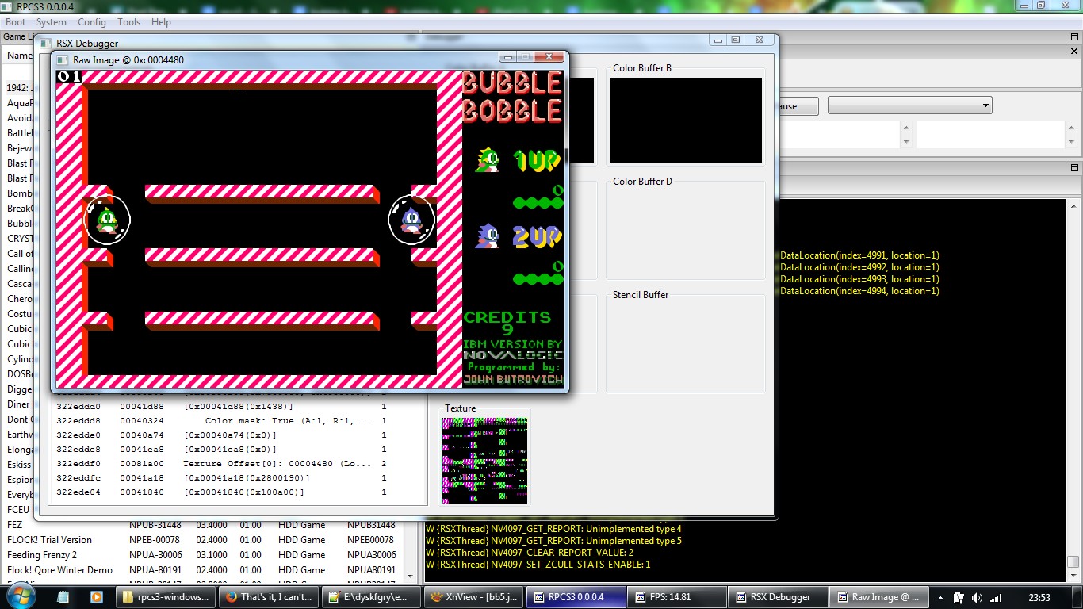The image size is (1083, 609).
Task: Open the Boot menu
Action: coord(15,22)
